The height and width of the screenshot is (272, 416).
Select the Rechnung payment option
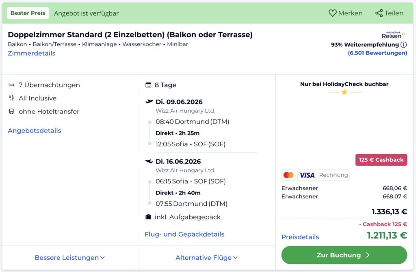tap(333, 175)
